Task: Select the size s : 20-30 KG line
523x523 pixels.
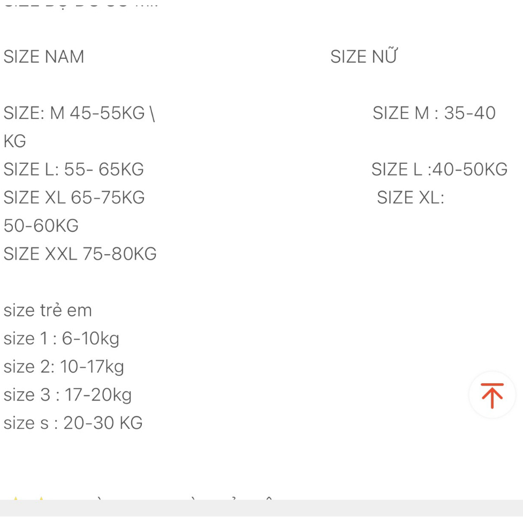Action: click(x=73, y=423)
